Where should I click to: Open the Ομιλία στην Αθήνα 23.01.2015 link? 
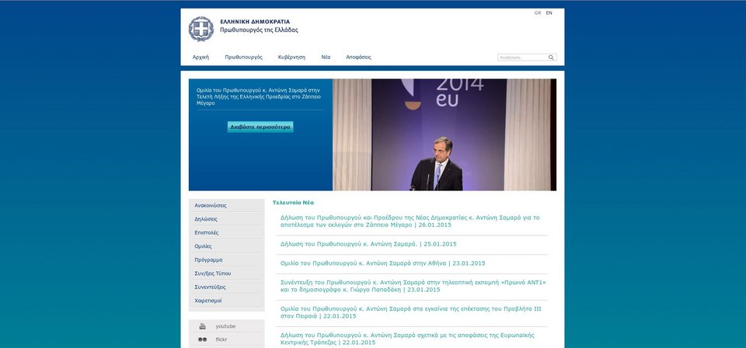pyautogui.click(x=382, y=263)
